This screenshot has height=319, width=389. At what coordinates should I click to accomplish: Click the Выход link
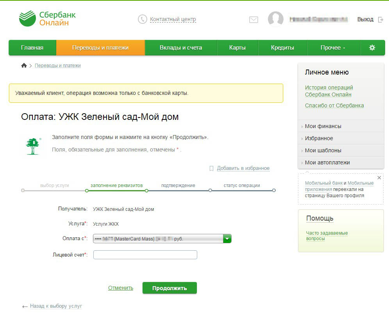click(365, 20)
